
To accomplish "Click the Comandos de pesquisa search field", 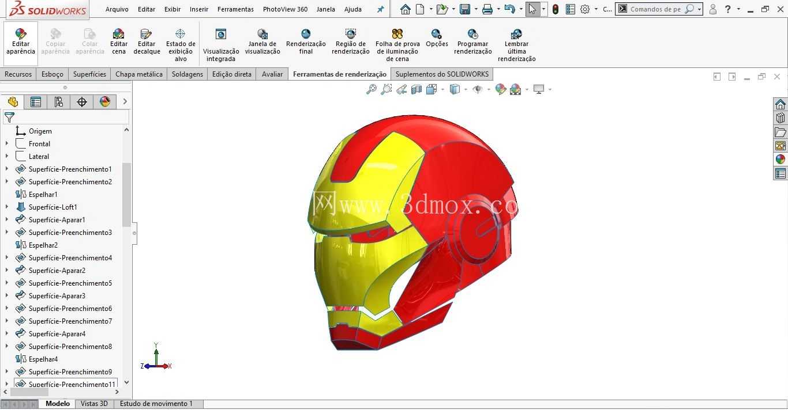I will click(659, 9).
